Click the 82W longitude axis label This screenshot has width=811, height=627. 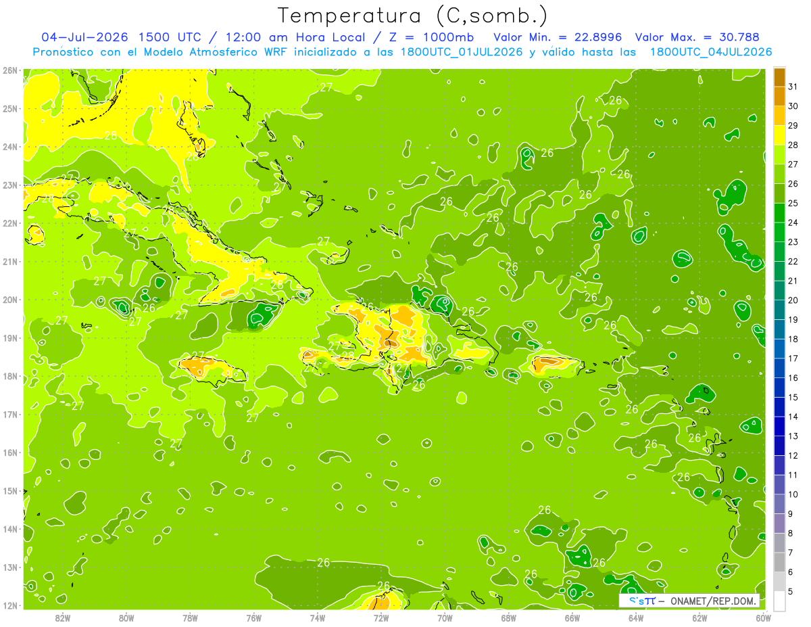pos(63,618)
